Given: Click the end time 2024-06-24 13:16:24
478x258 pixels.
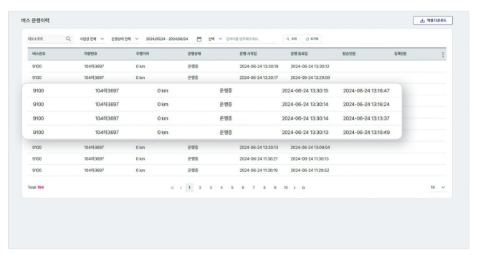Looking at the screenshot, I should (x=366, y=105).
